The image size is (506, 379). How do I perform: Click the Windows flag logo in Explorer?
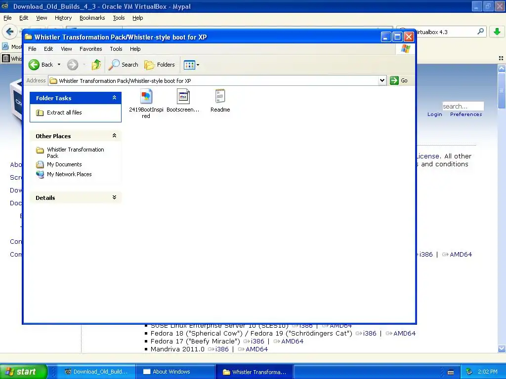[405, 49]
